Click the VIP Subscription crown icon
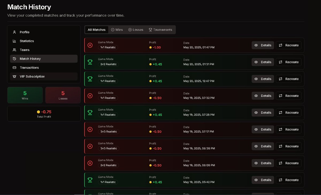 14,77
